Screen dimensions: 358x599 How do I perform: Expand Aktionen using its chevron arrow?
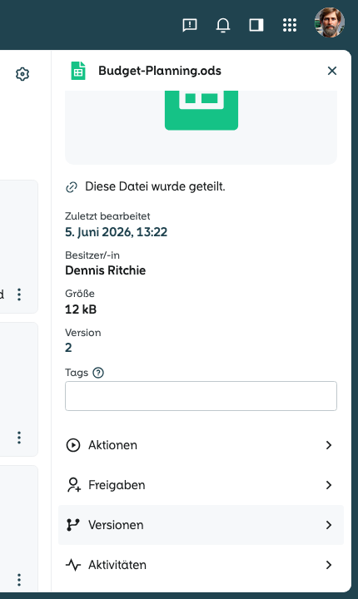coord(329,445)
